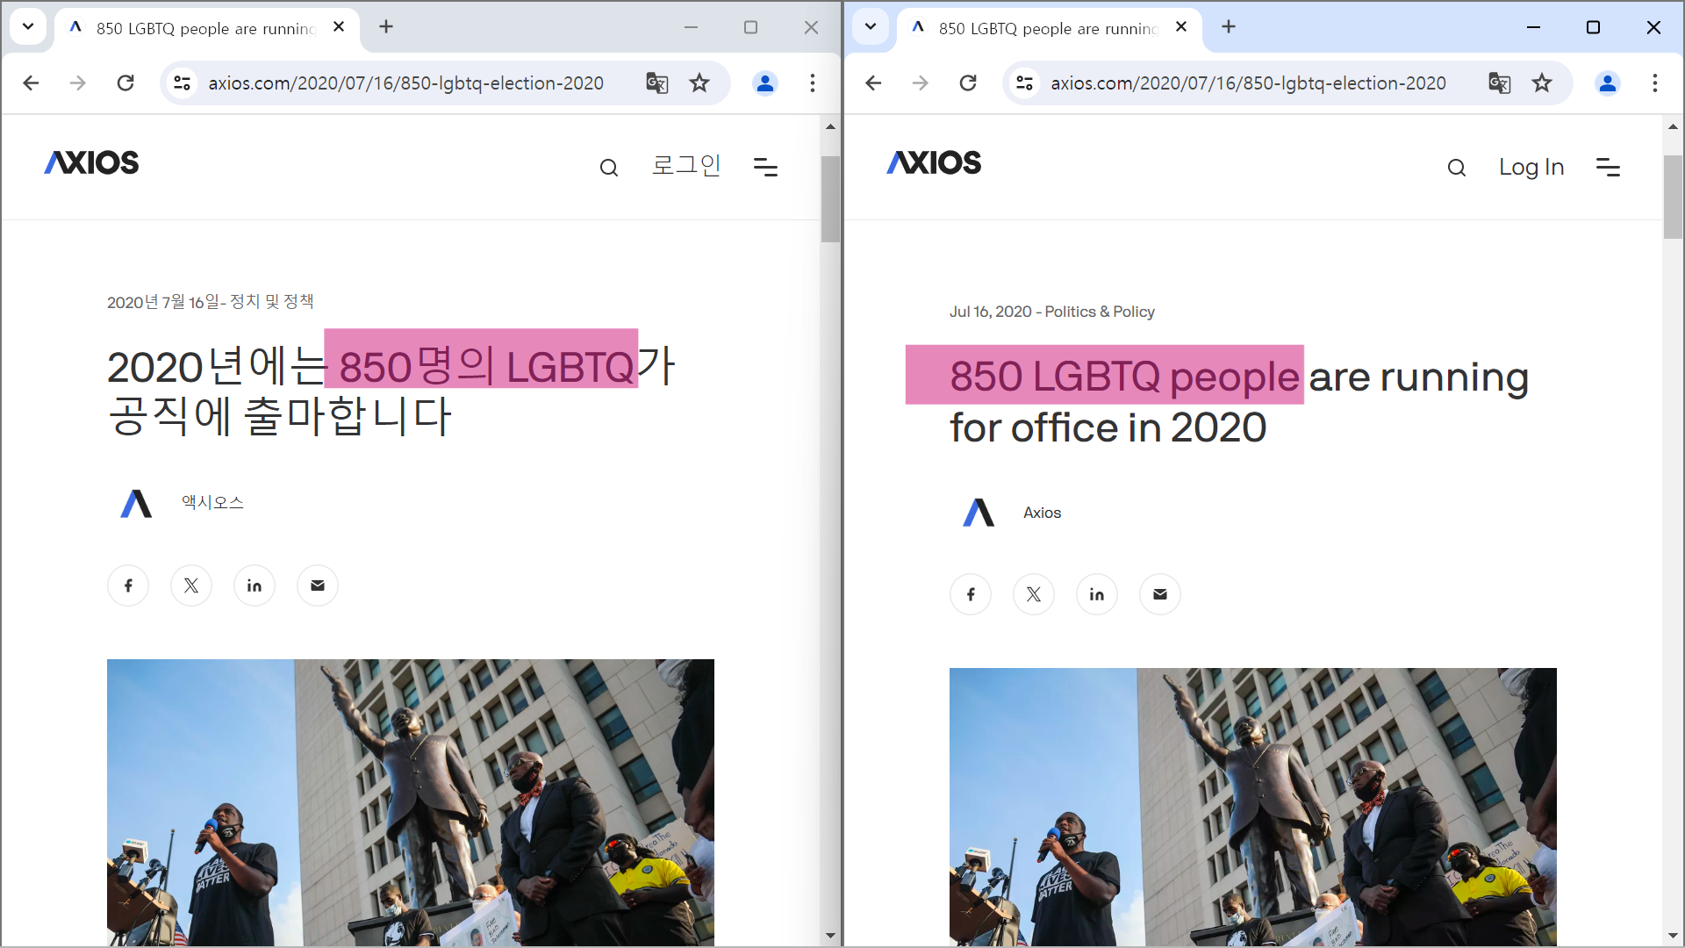Expand tab search dropdown in right window
Image resolution: width=1685 pixels, height=948 pixels.
871,26
